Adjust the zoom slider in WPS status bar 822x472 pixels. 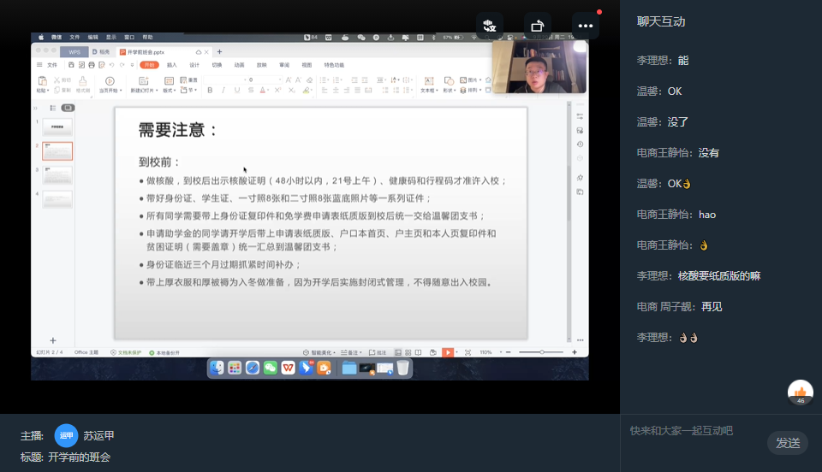pyautogui.click(x=541, y=352)
